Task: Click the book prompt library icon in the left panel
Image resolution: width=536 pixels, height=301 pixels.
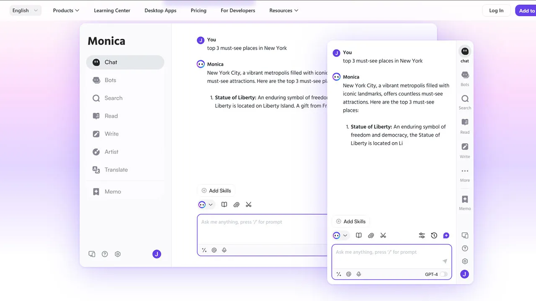Action: pyautogui.click(x=224, y=205)
